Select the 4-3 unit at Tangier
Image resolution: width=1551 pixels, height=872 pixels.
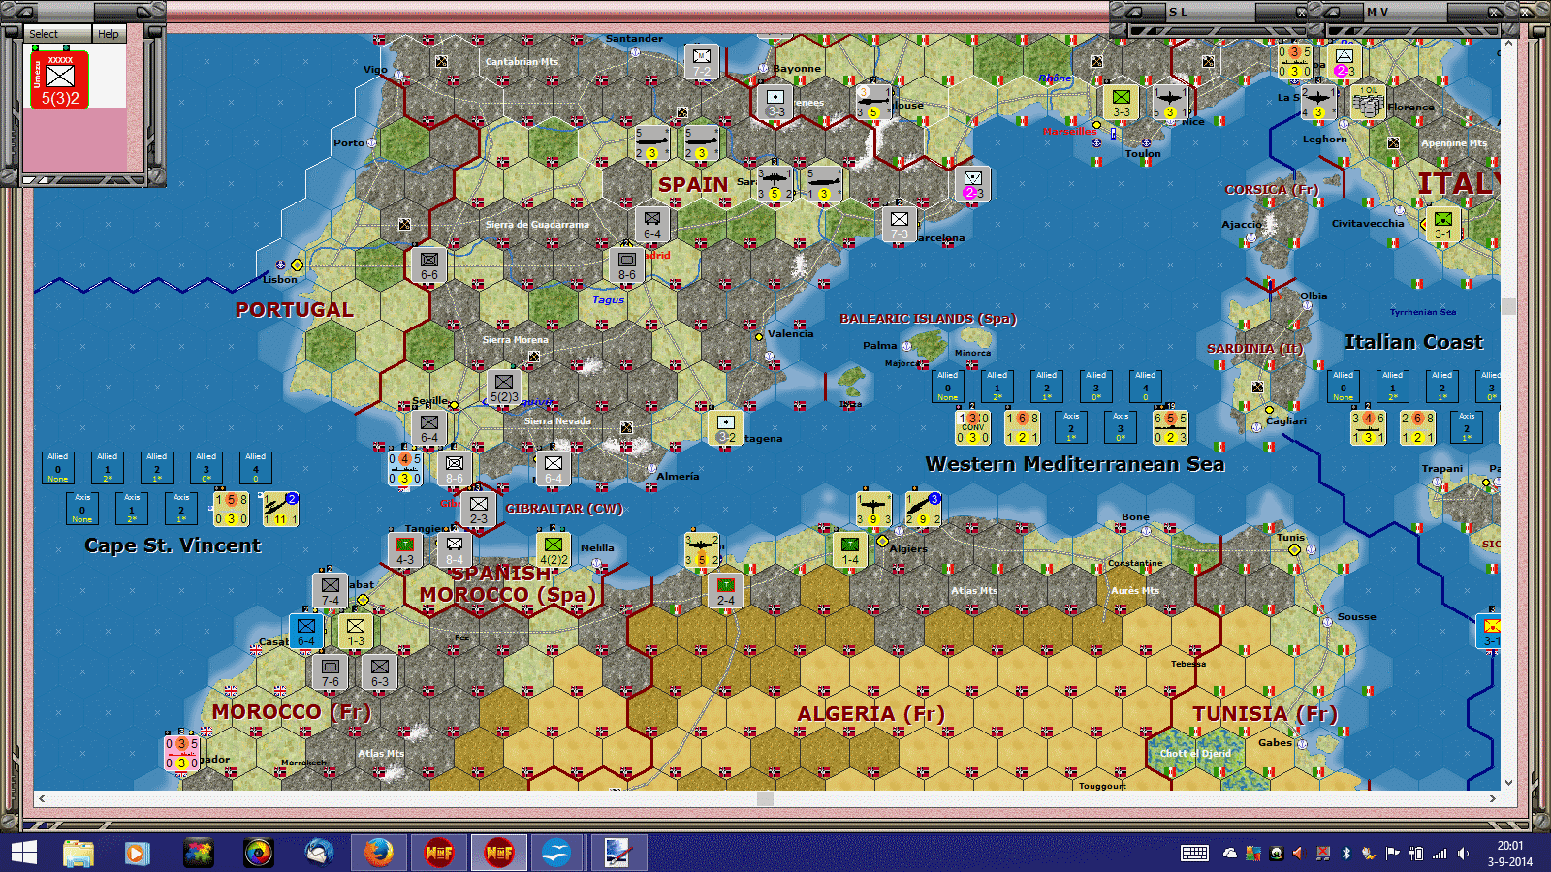click(x=405, y=550)
